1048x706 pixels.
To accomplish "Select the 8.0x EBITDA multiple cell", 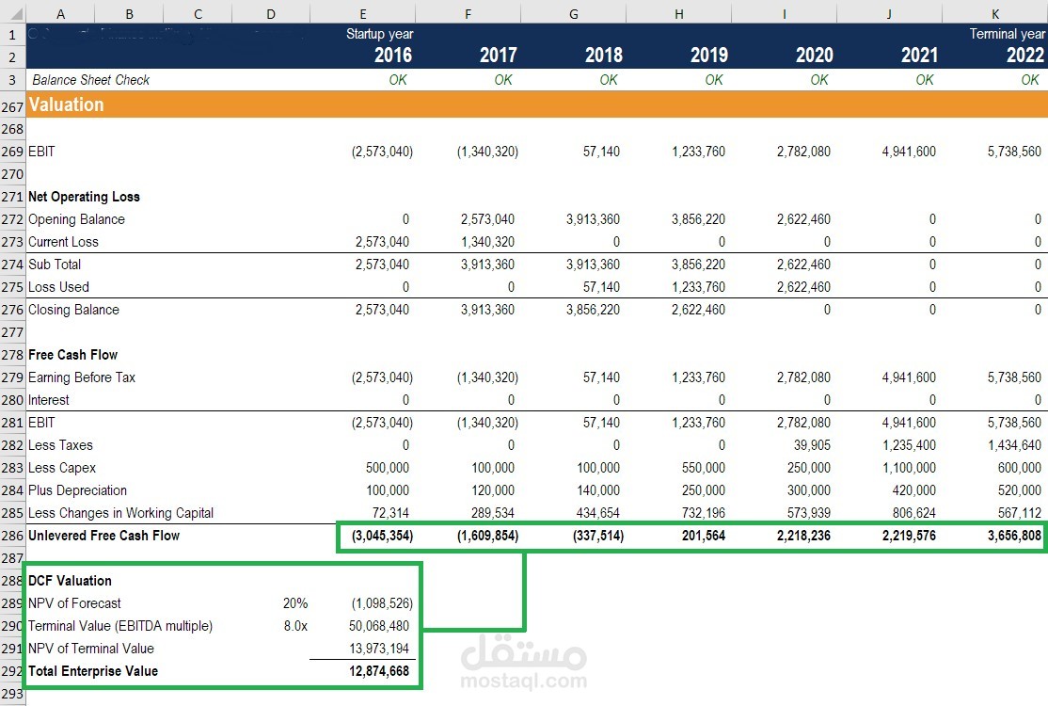I will click(295, 626).
